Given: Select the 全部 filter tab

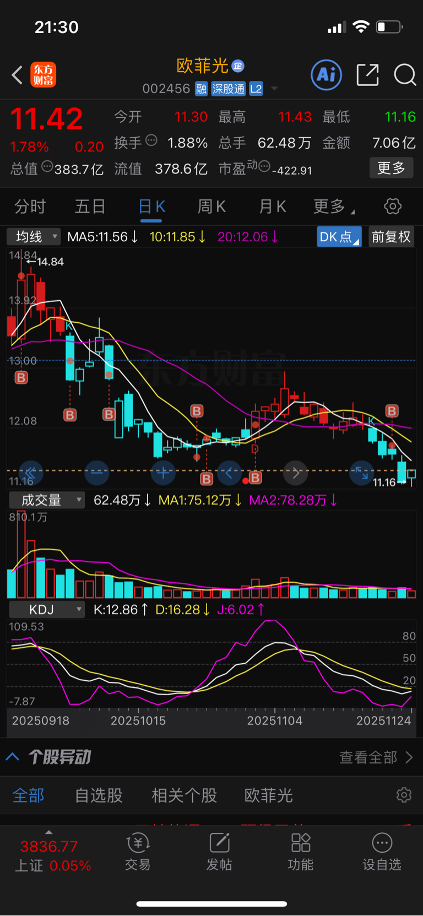Looking at the screenshot, I should point(28,795).
